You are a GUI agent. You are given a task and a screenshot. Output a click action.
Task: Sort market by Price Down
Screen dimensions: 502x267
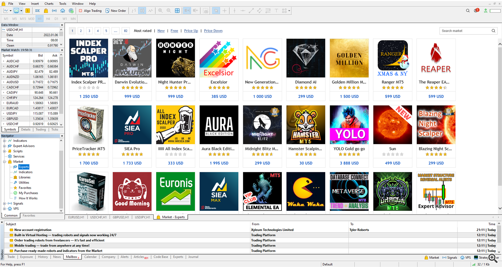point(213,31)
